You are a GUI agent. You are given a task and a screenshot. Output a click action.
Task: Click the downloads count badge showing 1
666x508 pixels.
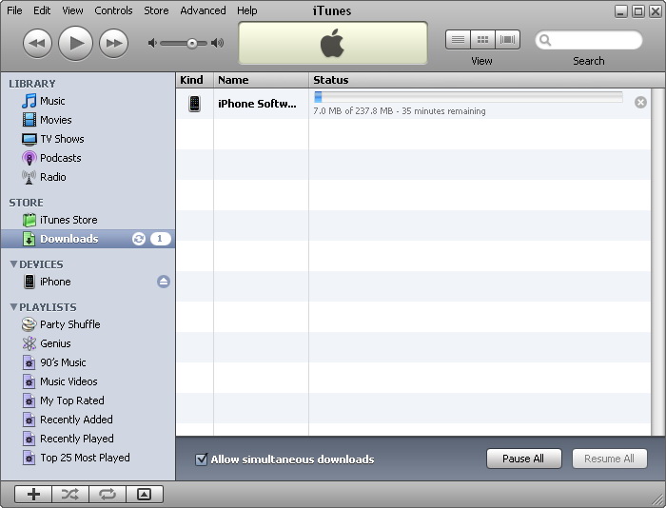tap(161, 239)
